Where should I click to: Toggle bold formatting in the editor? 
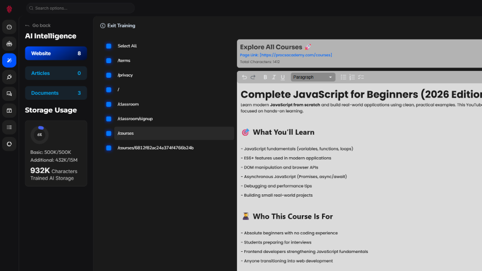pos(265,77)
